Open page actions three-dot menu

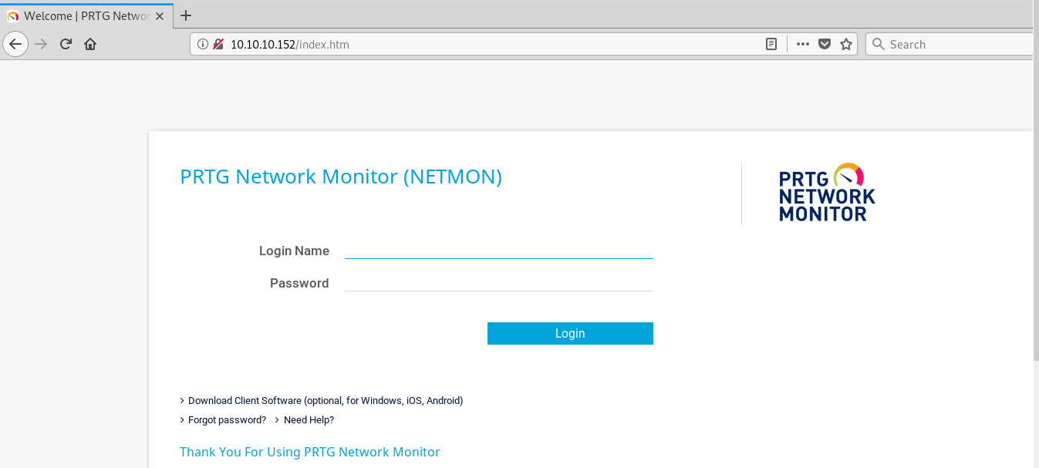point(803,44)
